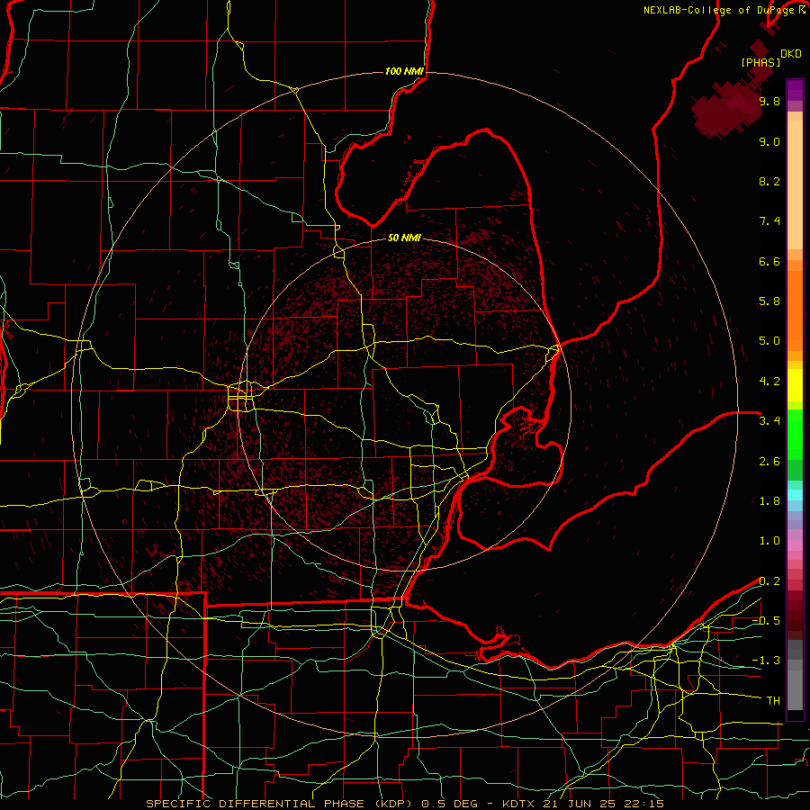
Task: Click the 9.0 value on the scale
Action: pos(769,141)
